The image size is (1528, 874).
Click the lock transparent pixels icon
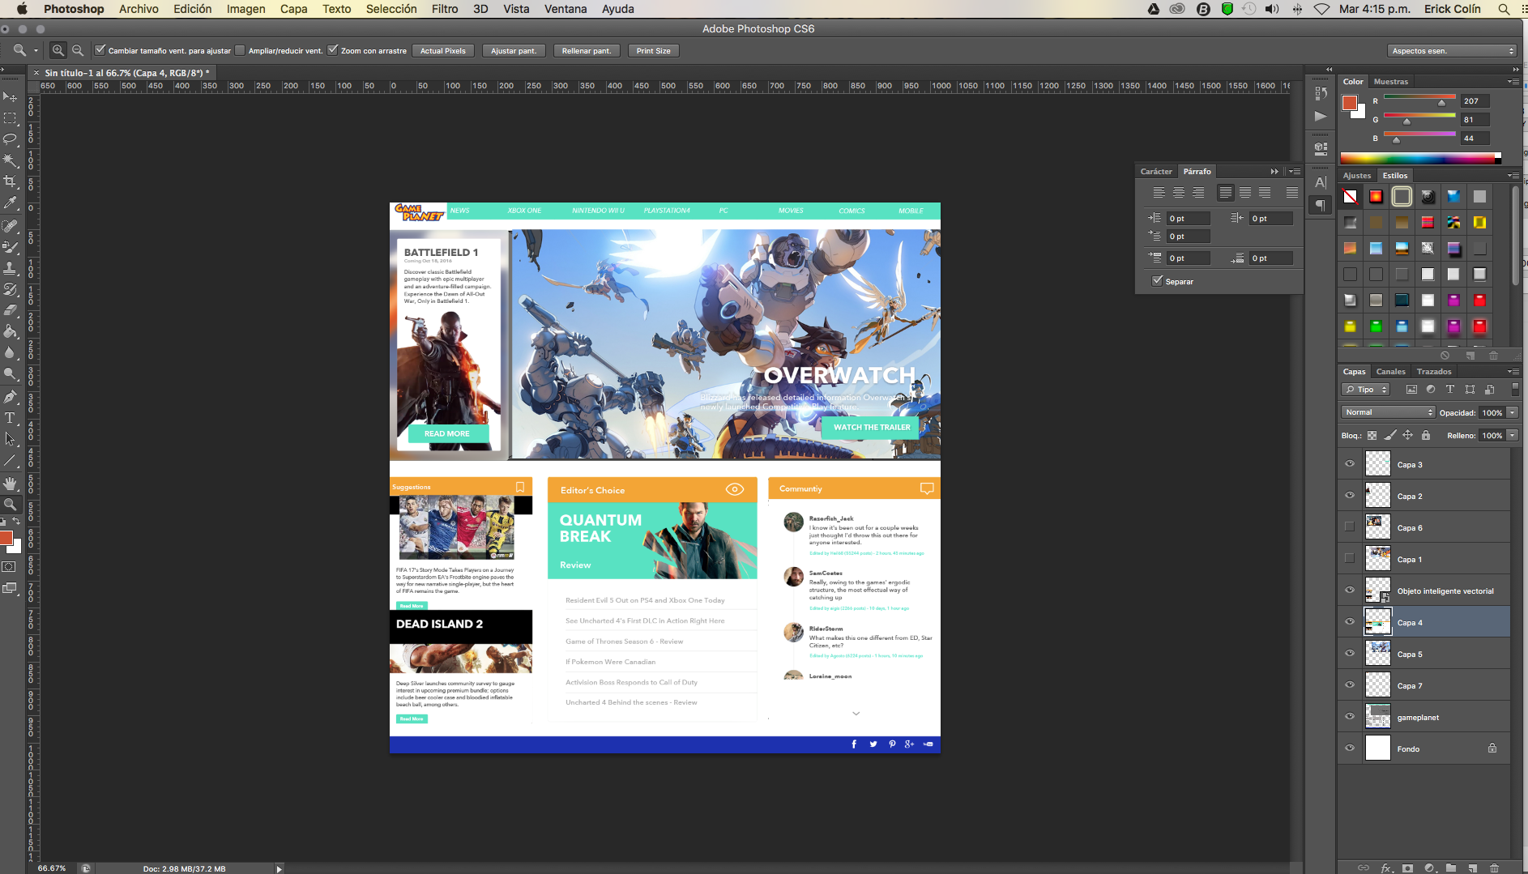(1372, 436)
